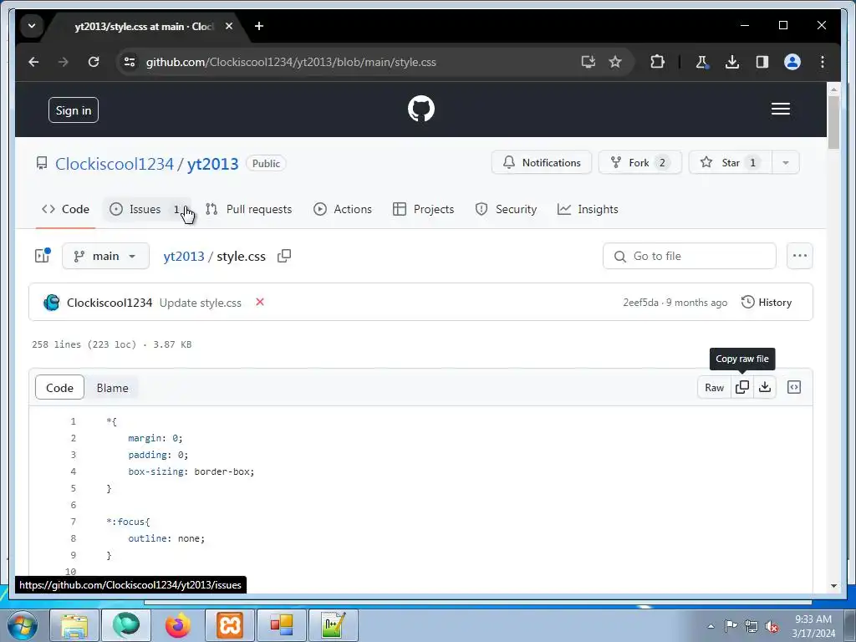Show hidden system tray icons
This screenshot has width=856, height=642.
tap(711, 626)
